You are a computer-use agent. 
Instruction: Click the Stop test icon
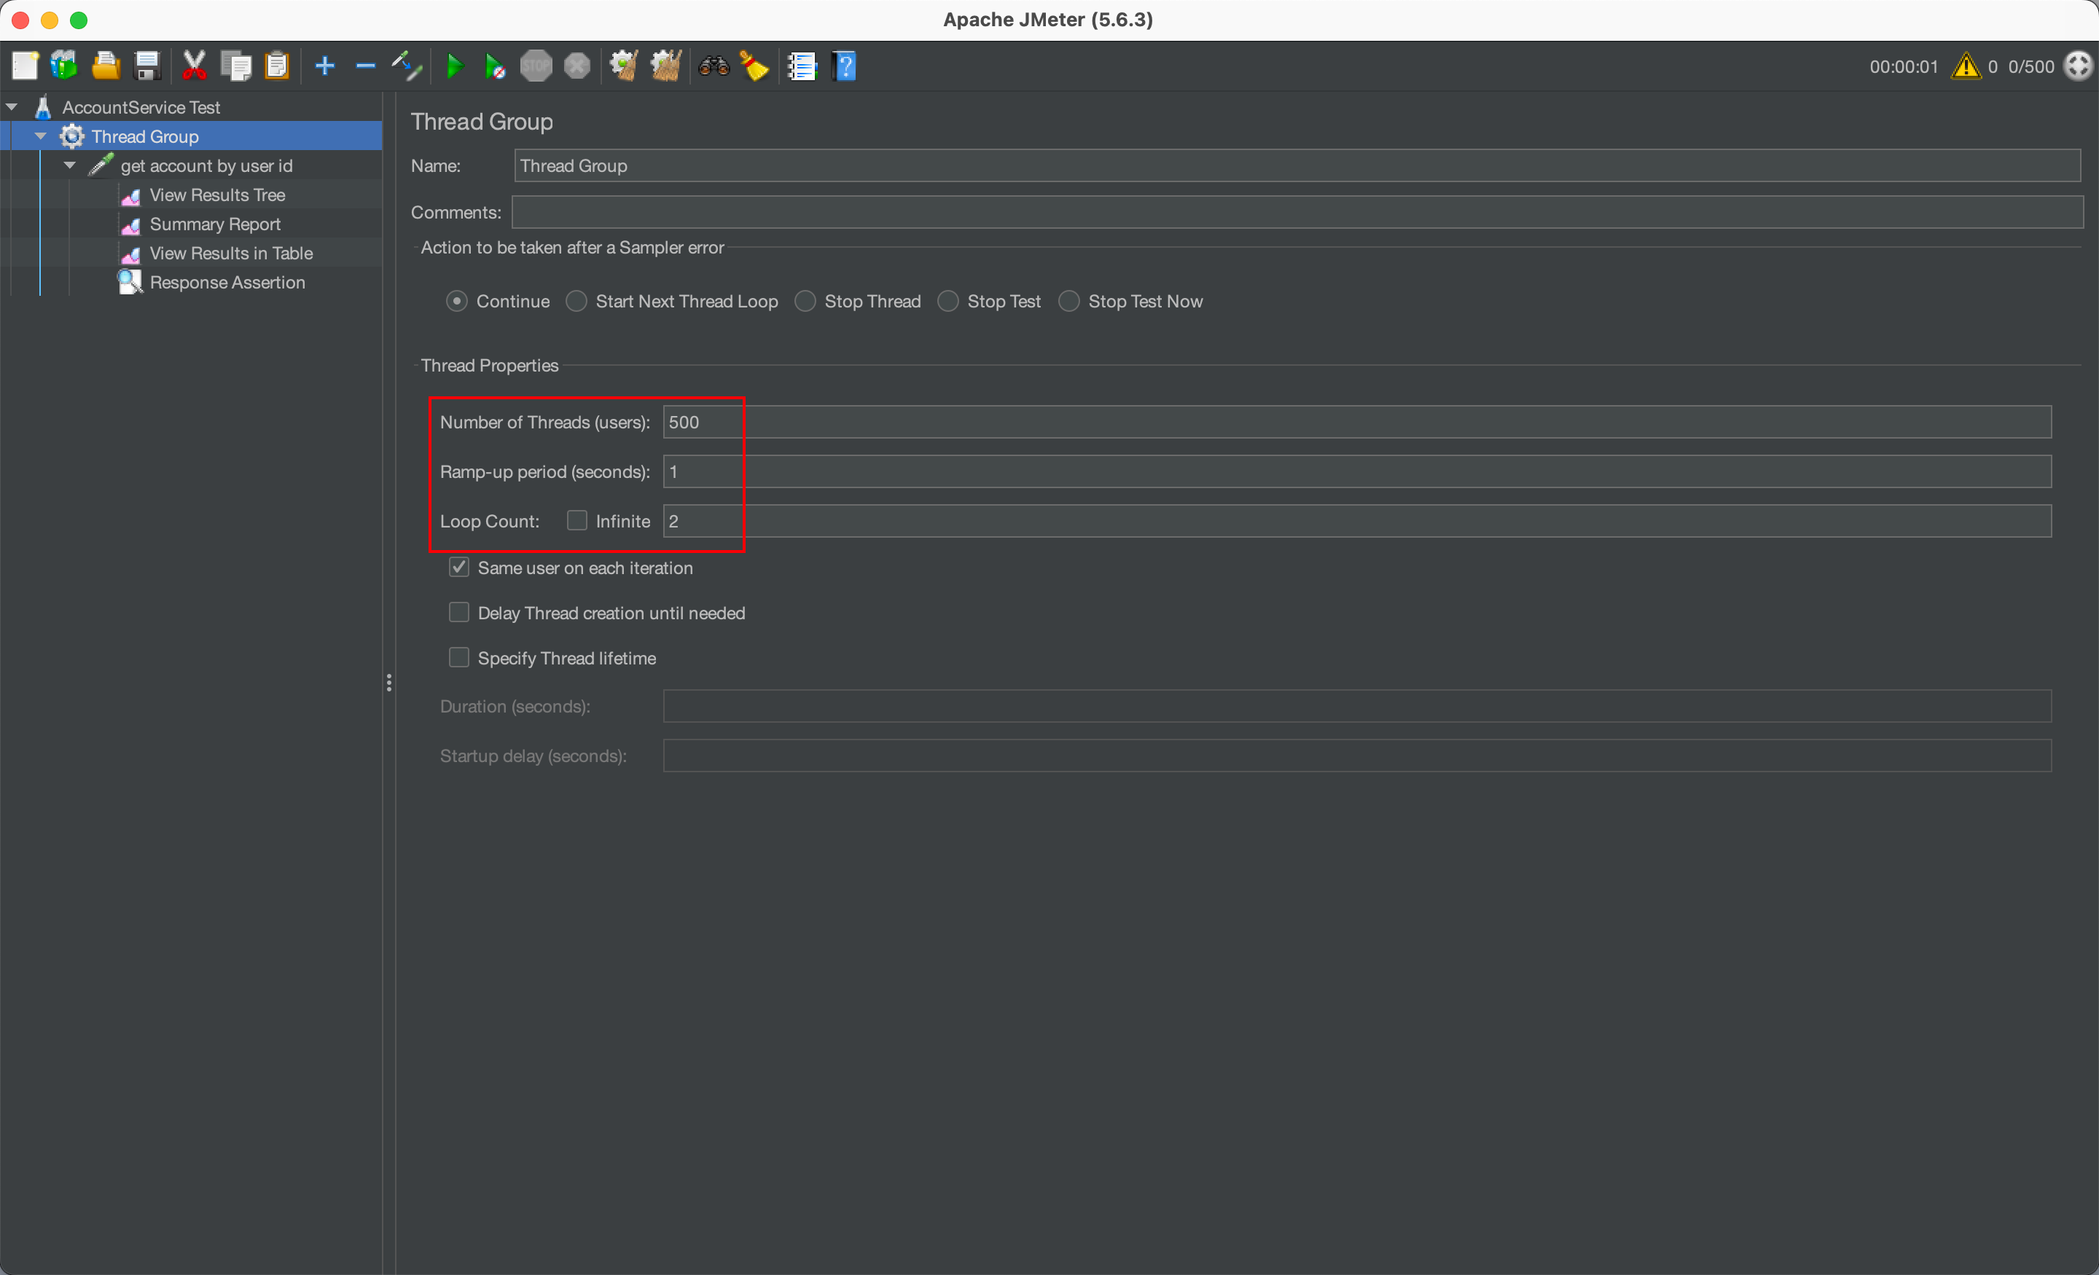(x=536, y=66)
